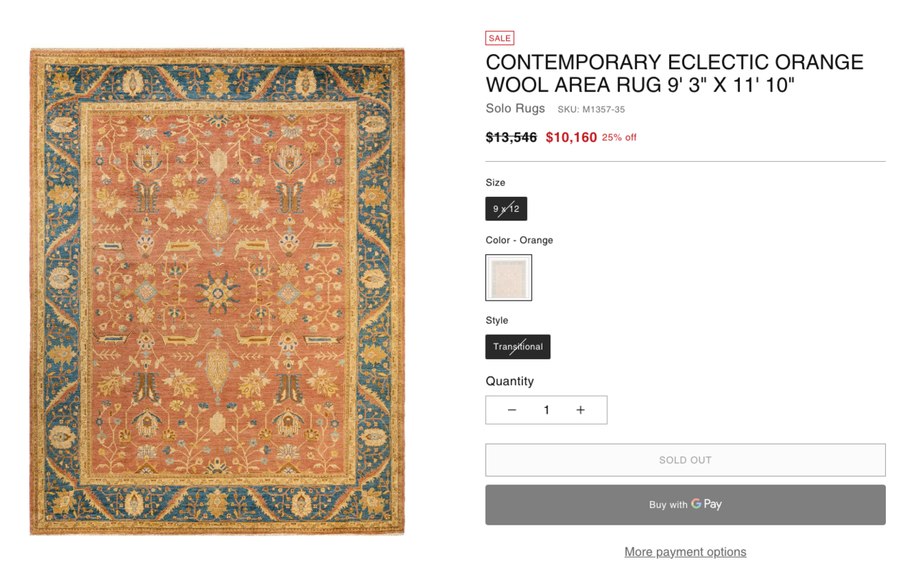
Task: Decrease quantity with the minus icon
Action: (512, 410)
